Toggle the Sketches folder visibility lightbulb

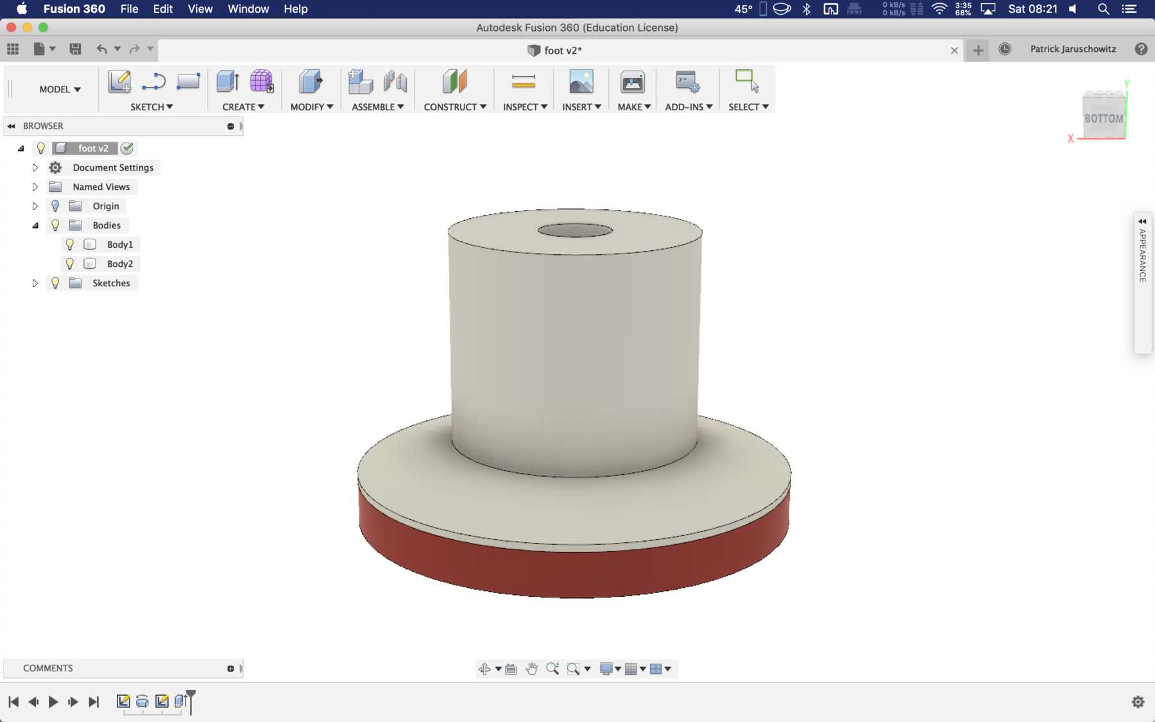pos(55,283)
